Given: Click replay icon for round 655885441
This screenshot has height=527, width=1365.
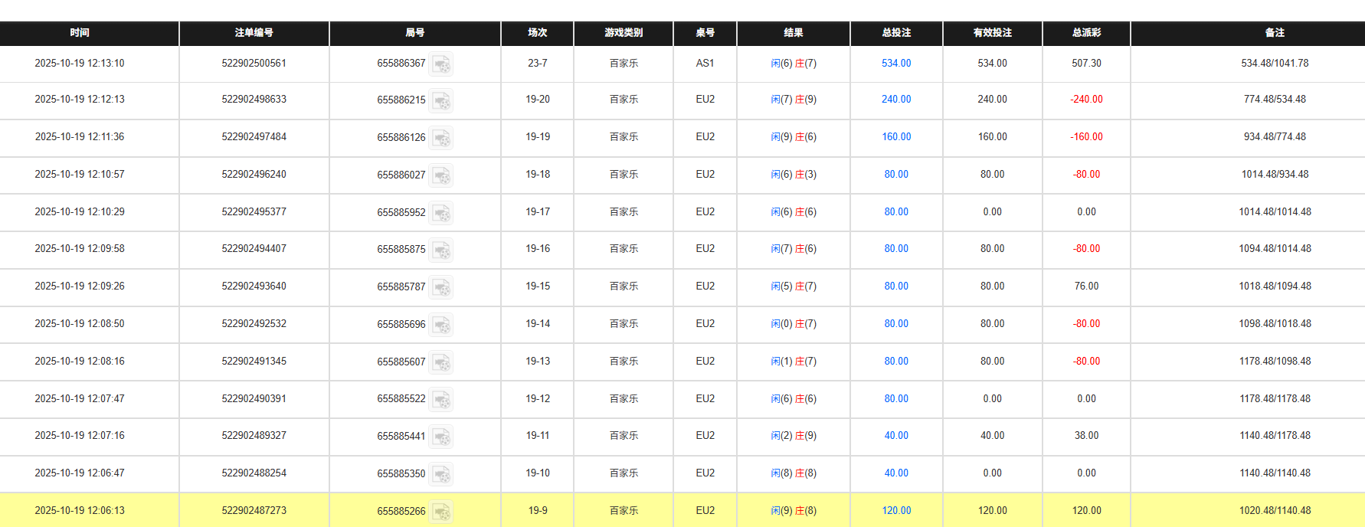Looking at the screenshot, I should click(x=441, y=437).
